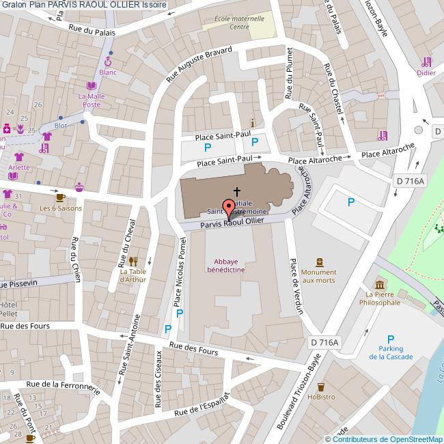This screenshot has width=444, height=444.
Task: Open the Parking de la Cascade P icon
Action: tap(391, 339)
